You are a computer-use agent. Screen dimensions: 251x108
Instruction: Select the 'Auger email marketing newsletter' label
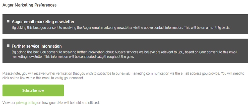point(43,21)
